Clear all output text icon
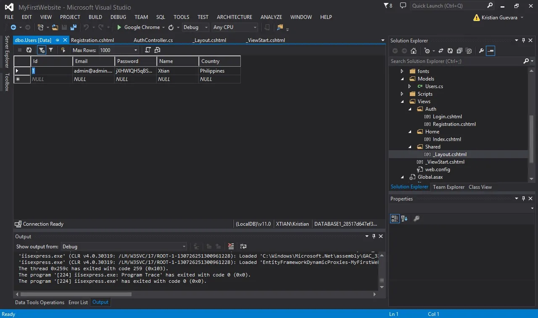The width and height of the screenshot is (538, 318). click(231, 246)
